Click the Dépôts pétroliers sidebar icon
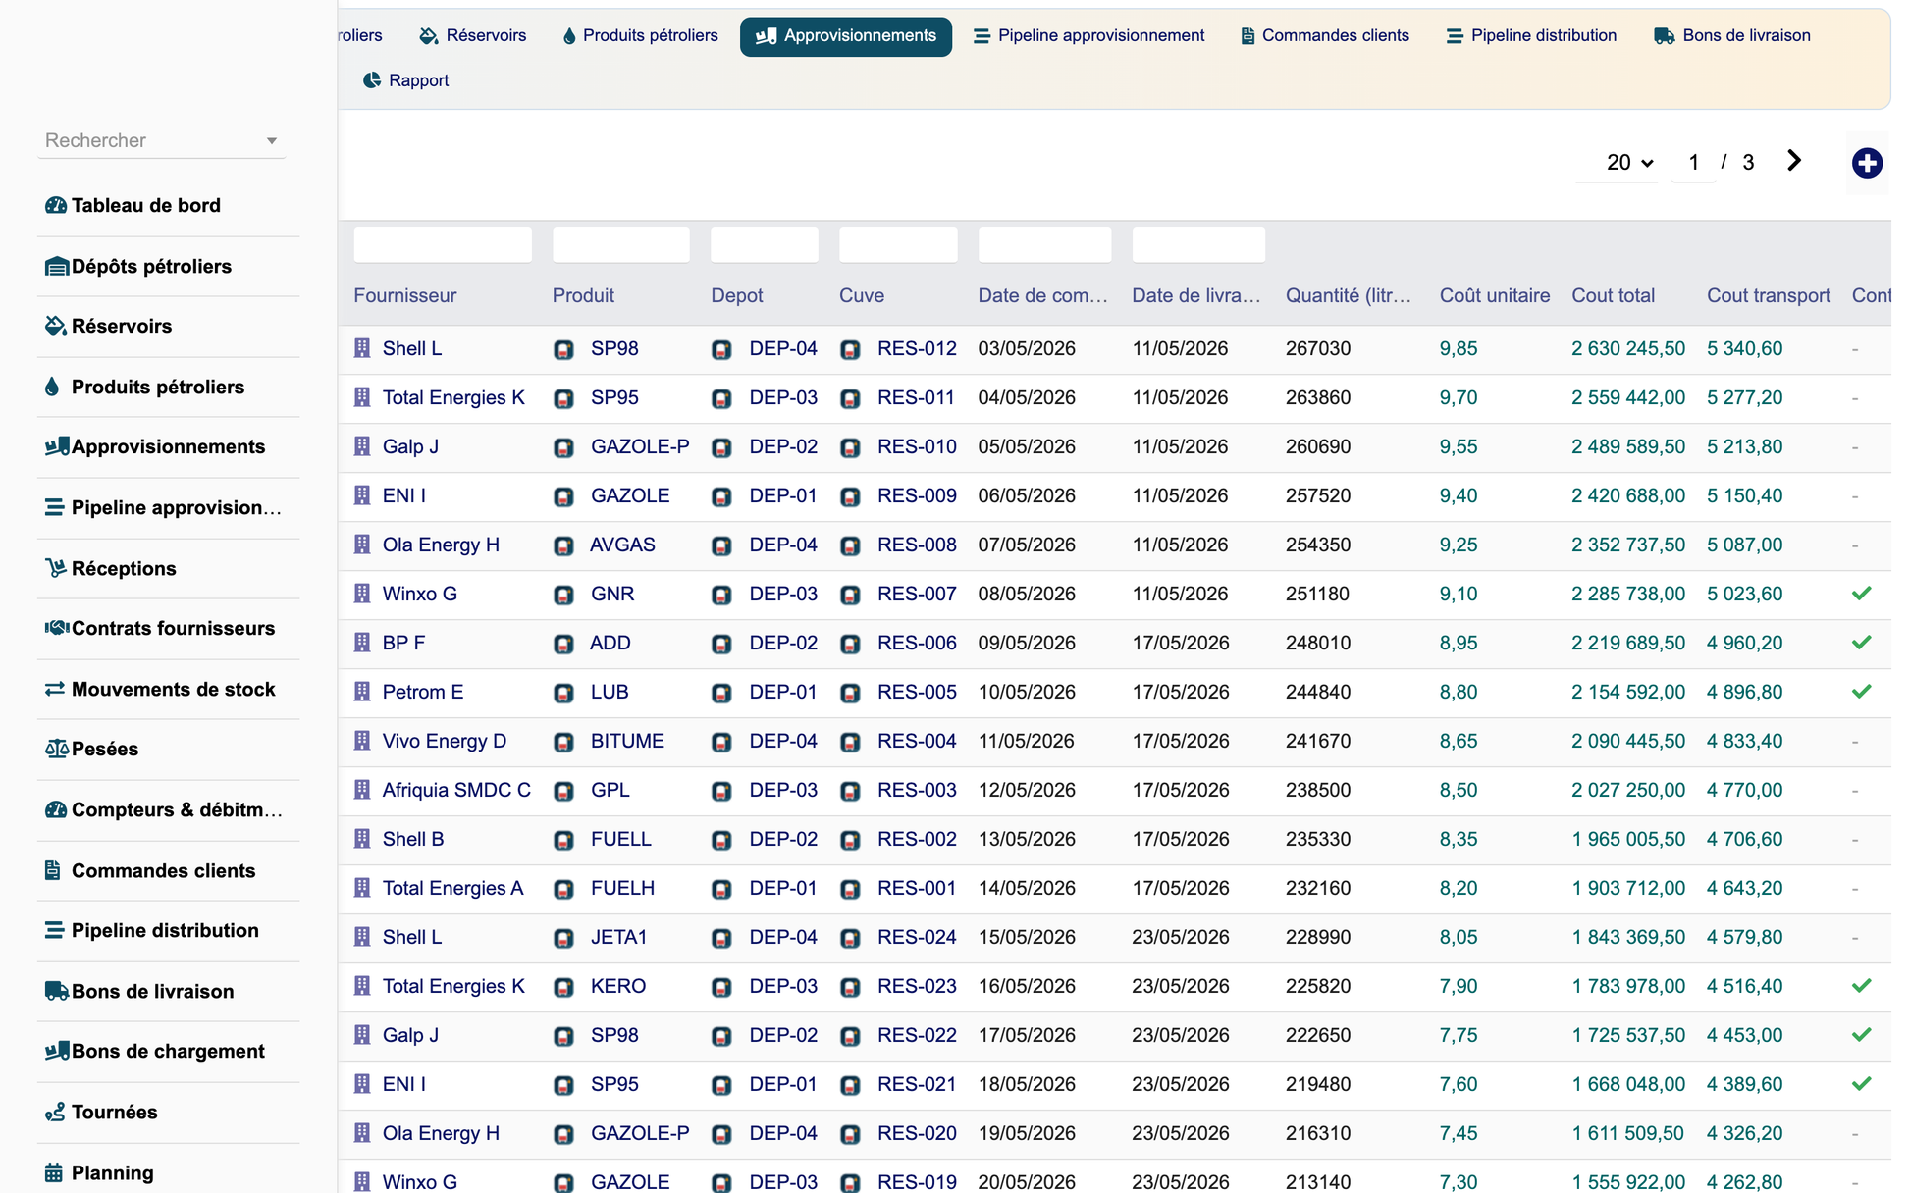This screenshot has height=1193, width=1910. pos(56,266)
